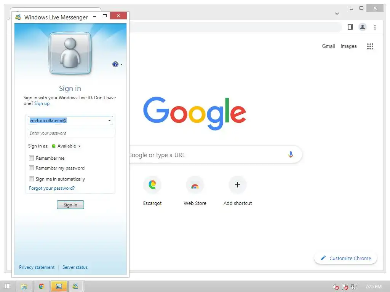Open Chrome's three-dot menu
This screenshot has width=390, height=292.
[375, 27]
